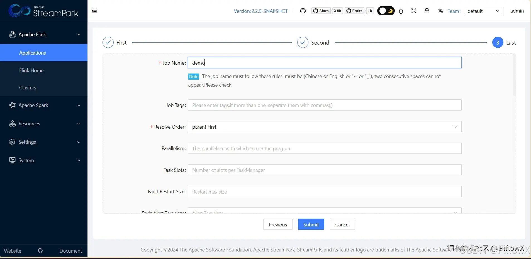Click the Version 2.2.0-SNAPSHOT link

(x=261, y=11)
